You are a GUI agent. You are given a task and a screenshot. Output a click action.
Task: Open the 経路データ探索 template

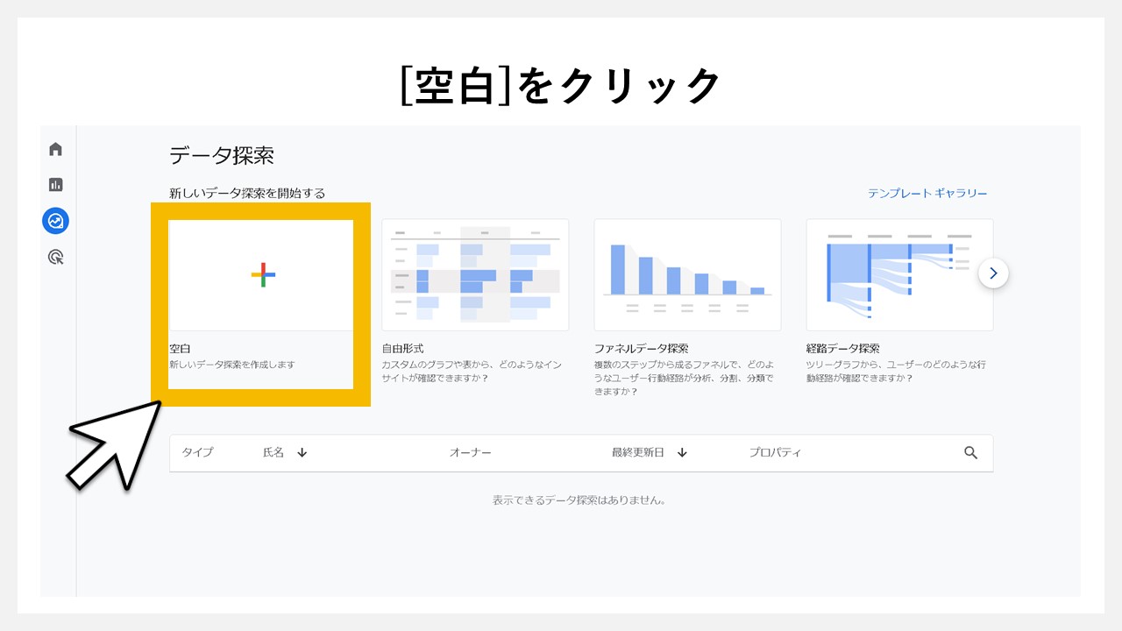tap(899, 273)
